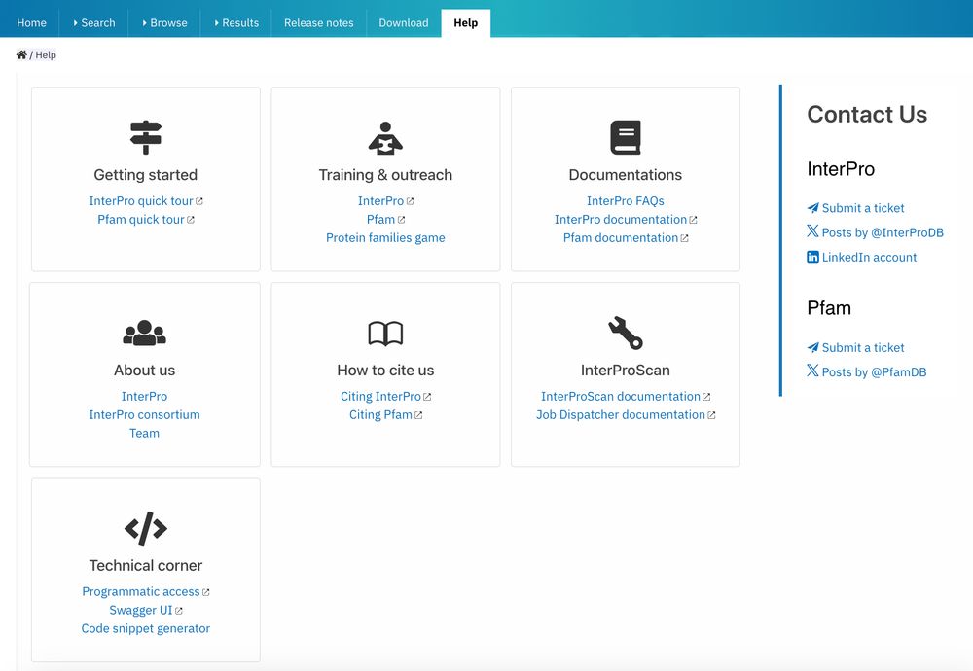Expand the Results menu in the navigation bar
This screenshot has width=973, height=671.
click(236, 23)
